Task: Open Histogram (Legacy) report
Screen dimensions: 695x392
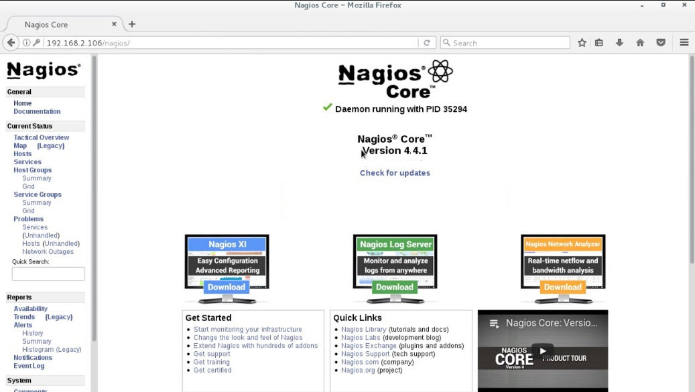Action: (x=52, y=350)
